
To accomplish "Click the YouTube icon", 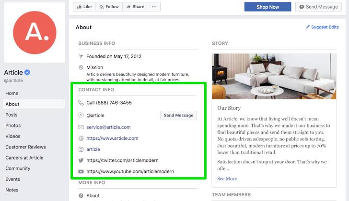I will point(81,171).
